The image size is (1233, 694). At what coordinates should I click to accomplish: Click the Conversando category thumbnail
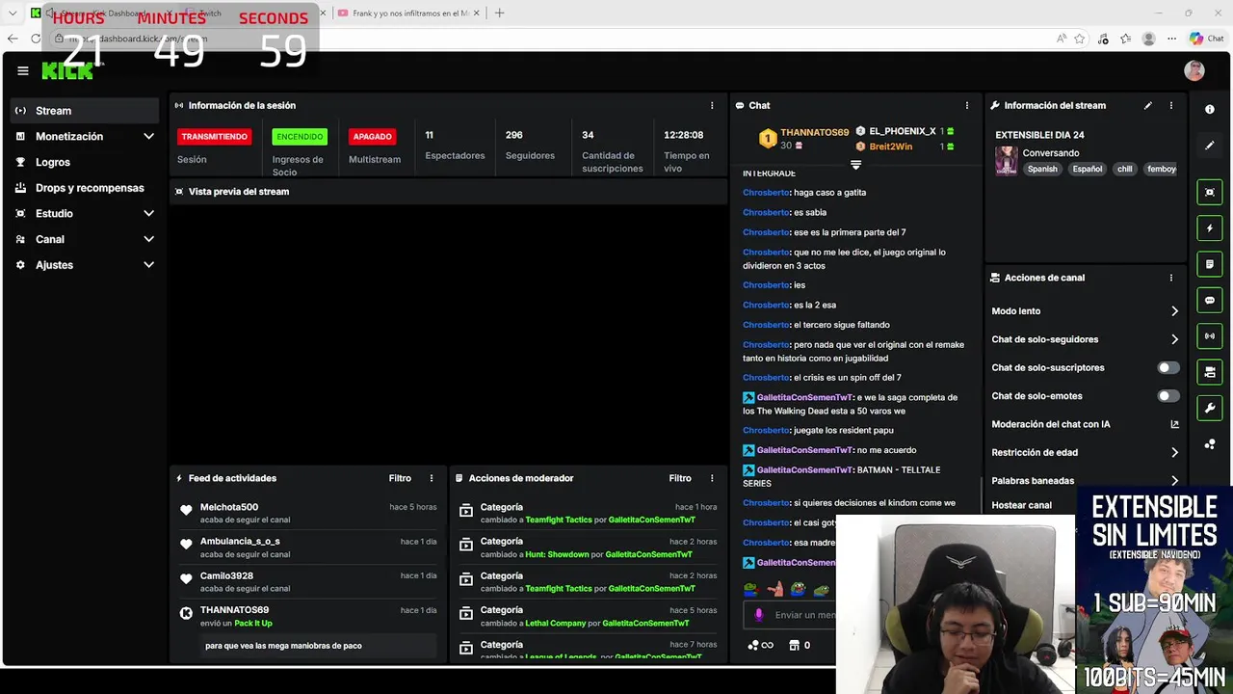(x=1006, y=160)
